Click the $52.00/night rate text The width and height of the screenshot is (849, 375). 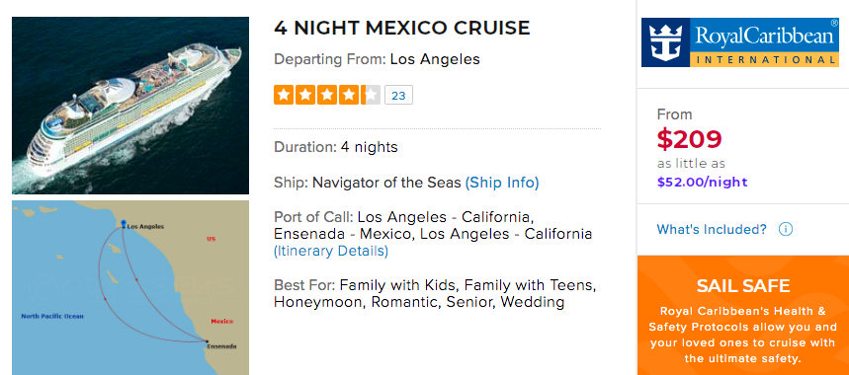[x=703, y=183]
